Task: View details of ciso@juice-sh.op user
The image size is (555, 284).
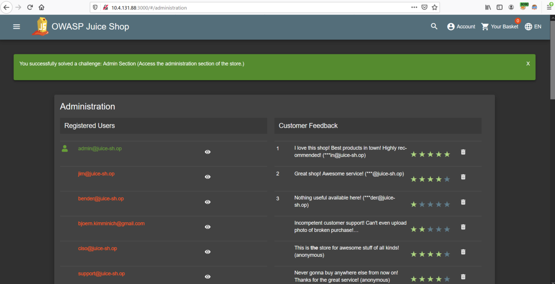Action: pyautogui.click(x=208, y=252)
